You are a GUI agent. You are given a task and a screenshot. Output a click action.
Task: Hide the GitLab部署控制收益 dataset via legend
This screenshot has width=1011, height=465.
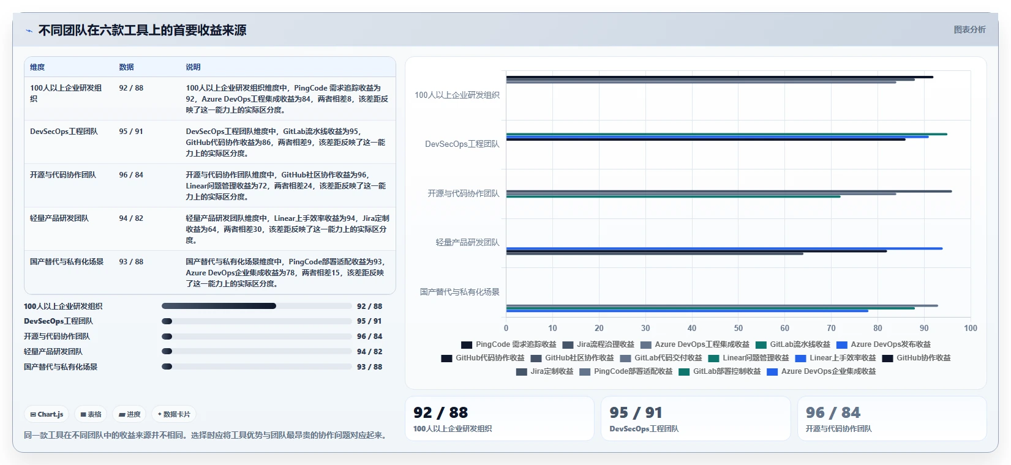click(x=720, y=371)
